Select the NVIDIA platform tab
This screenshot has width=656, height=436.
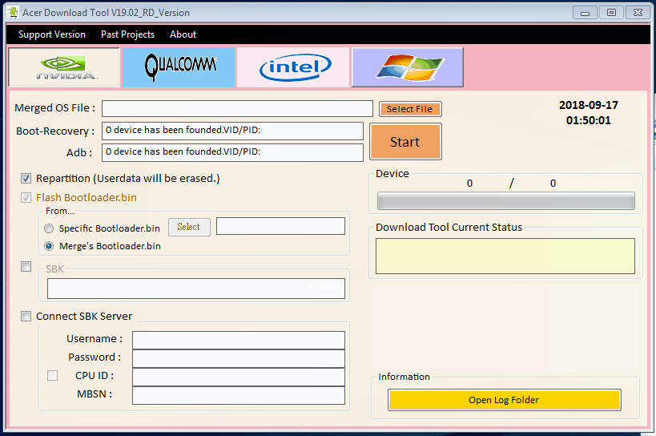click(x=64, y=67)
